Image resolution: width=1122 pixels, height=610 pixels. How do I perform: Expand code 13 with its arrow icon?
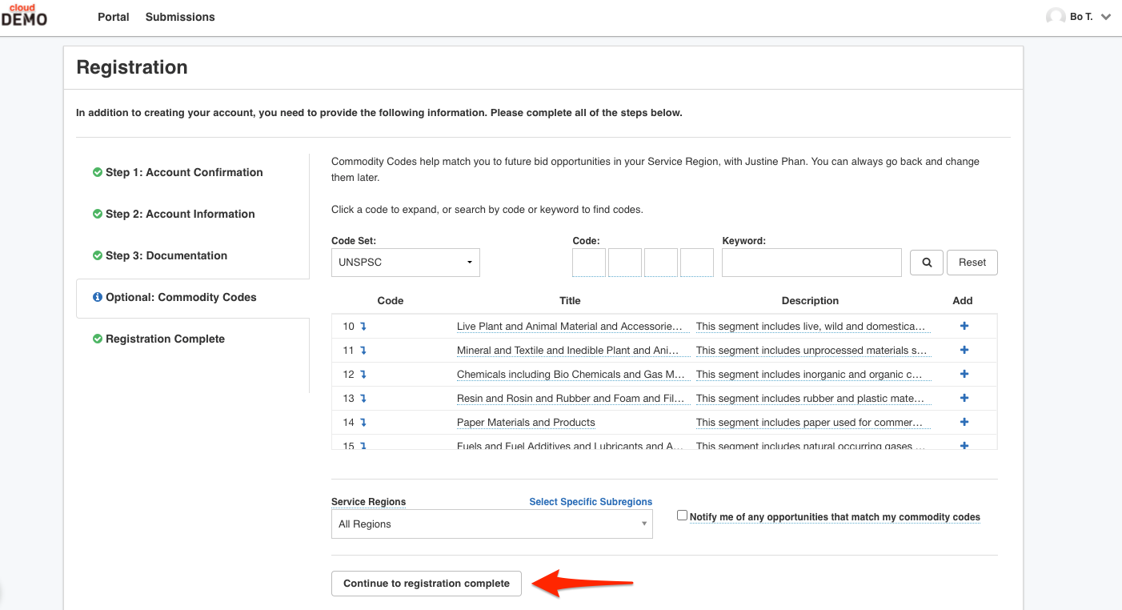pyautogui.click(x=363, y=399)
